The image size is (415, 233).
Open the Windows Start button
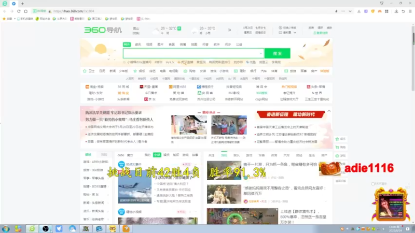pyautogui.click(x=6, y=229)
